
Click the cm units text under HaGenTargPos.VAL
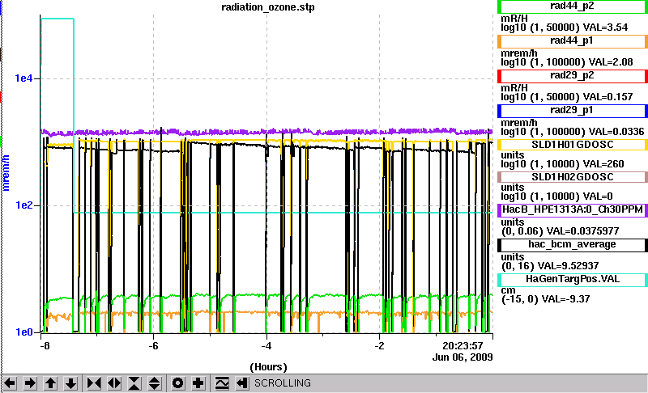coord(509,290)
